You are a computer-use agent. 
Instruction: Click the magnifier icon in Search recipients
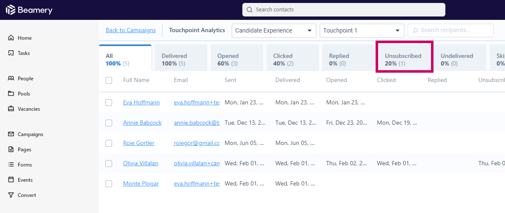(x=415, y=30)
